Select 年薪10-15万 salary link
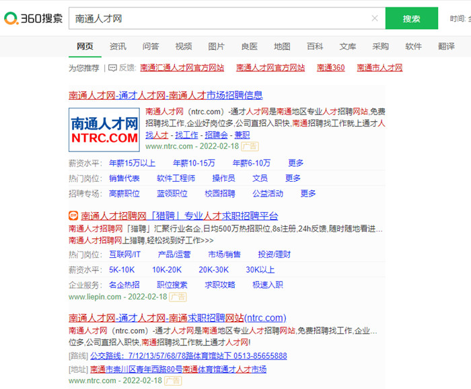471x389 pixels. (x=194, y=163)
